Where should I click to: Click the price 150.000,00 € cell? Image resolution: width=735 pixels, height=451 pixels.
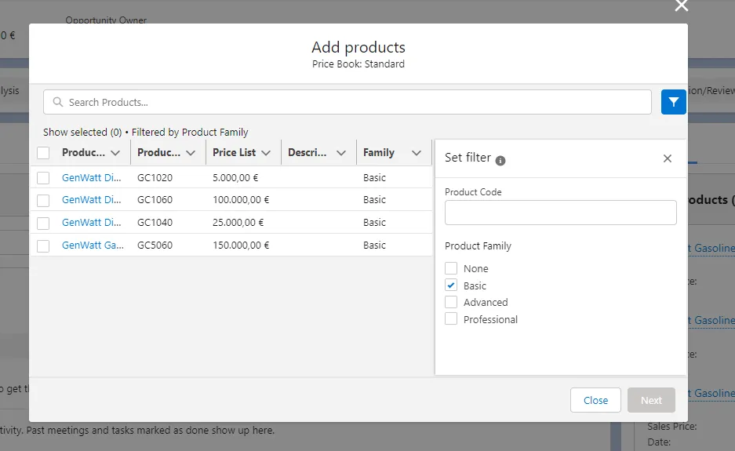tap(241, 246)
